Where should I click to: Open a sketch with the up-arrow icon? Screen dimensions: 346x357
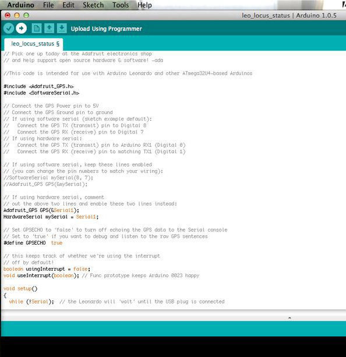click(x=49, y=29)
